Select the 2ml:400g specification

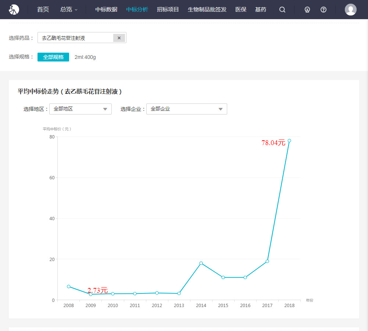(x=85, y=57)
